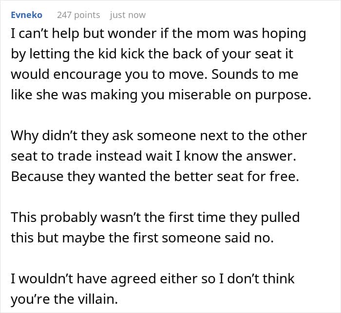Click the line 'like she was making you miserable'
This screenshot has height=313, width=341.
[161, 95]
